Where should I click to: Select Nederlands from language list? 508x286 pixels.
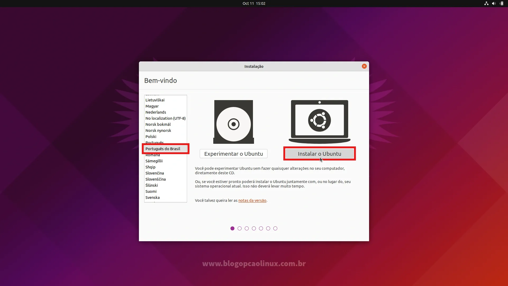156,112
